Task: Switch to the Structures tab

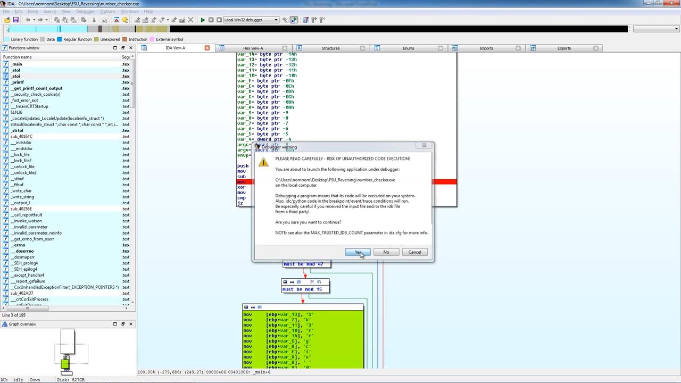Action: (330, 48)
